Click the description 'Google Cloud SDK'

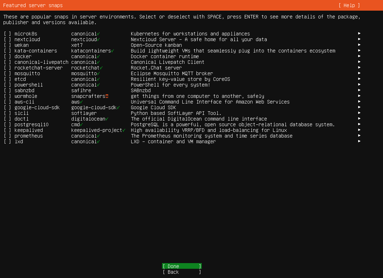coord(154,107)
